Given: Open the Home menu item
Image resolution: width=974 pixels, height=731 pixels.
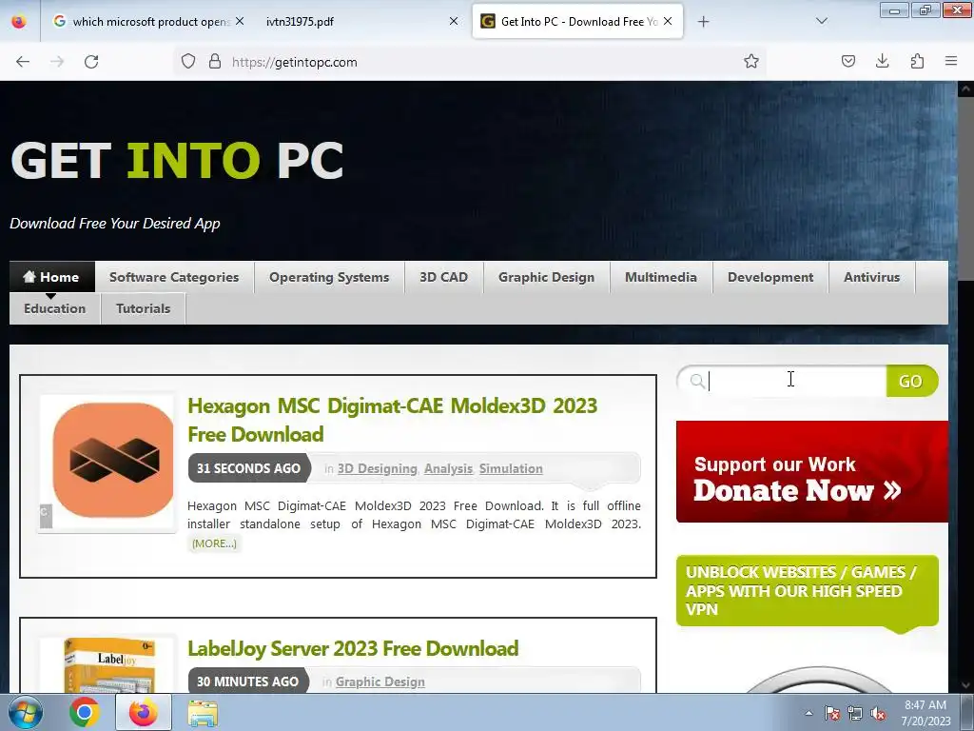Looking at the screenshot, I should (x=51, y=277).
